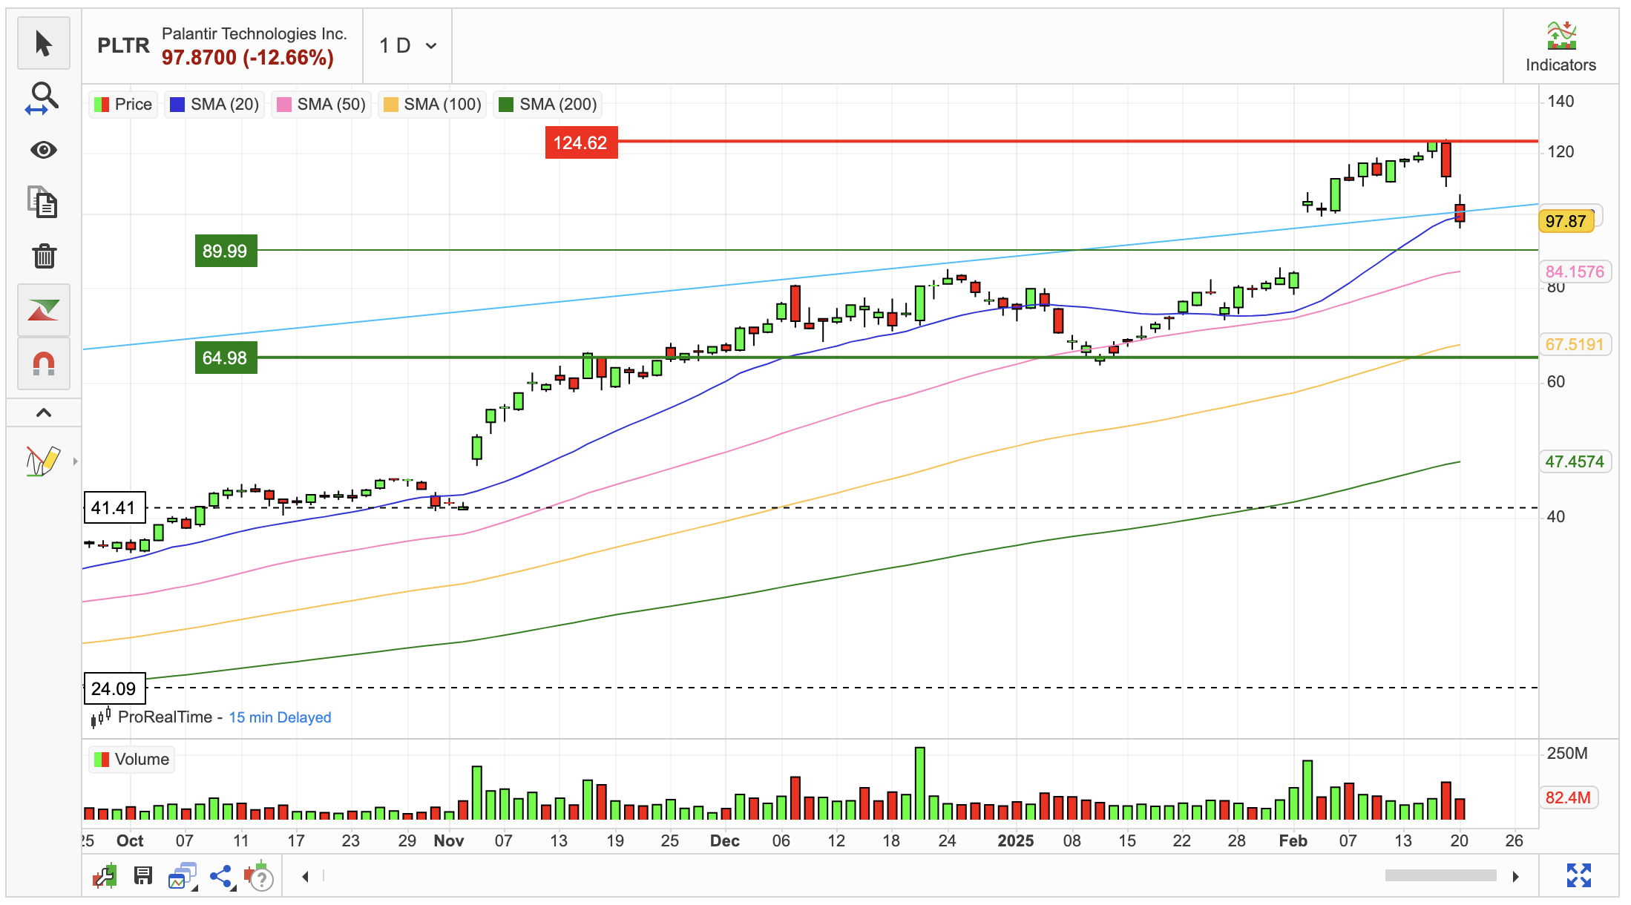This screenshot has height=905, width=1631.
Task: Toggle the SMA (20) legend item
Action: point(214,105)
